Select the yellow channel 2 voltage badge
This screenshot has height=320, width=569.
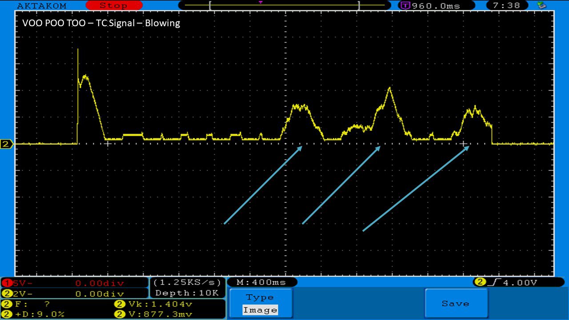point(7,294)
